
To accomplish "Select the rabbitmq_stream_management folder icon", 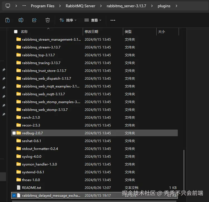I will (18, 39).
